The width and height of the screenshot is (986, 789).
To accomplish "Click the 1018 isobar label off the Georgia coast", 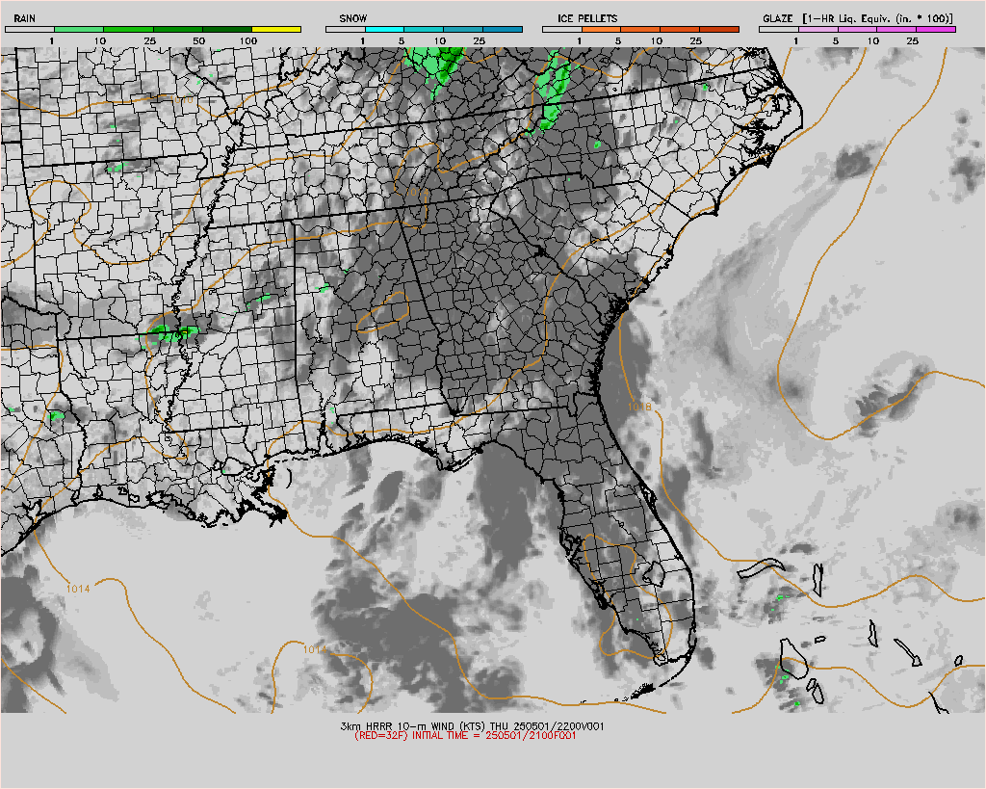I will click(x=639, y=408).
